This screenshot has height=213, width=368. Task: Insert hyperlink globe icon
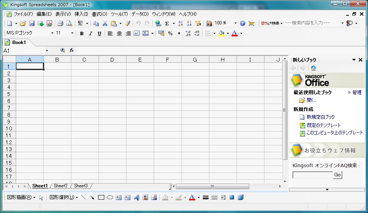tap(158, 23)
